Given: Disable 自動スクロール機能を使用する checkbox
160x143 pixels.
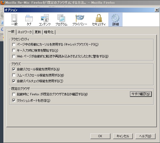Looking at the screenshot, I should point(14,69).
